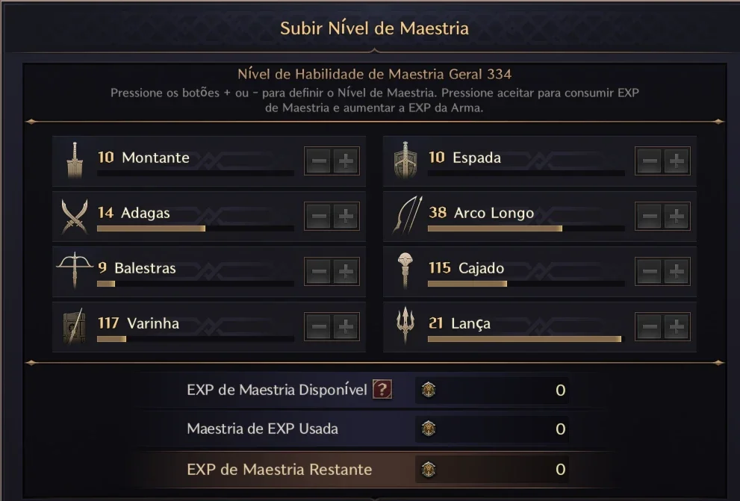Increase Montante mastery level with plus
740x501 pixels.
pyautogui.click(x=346, y=161)
